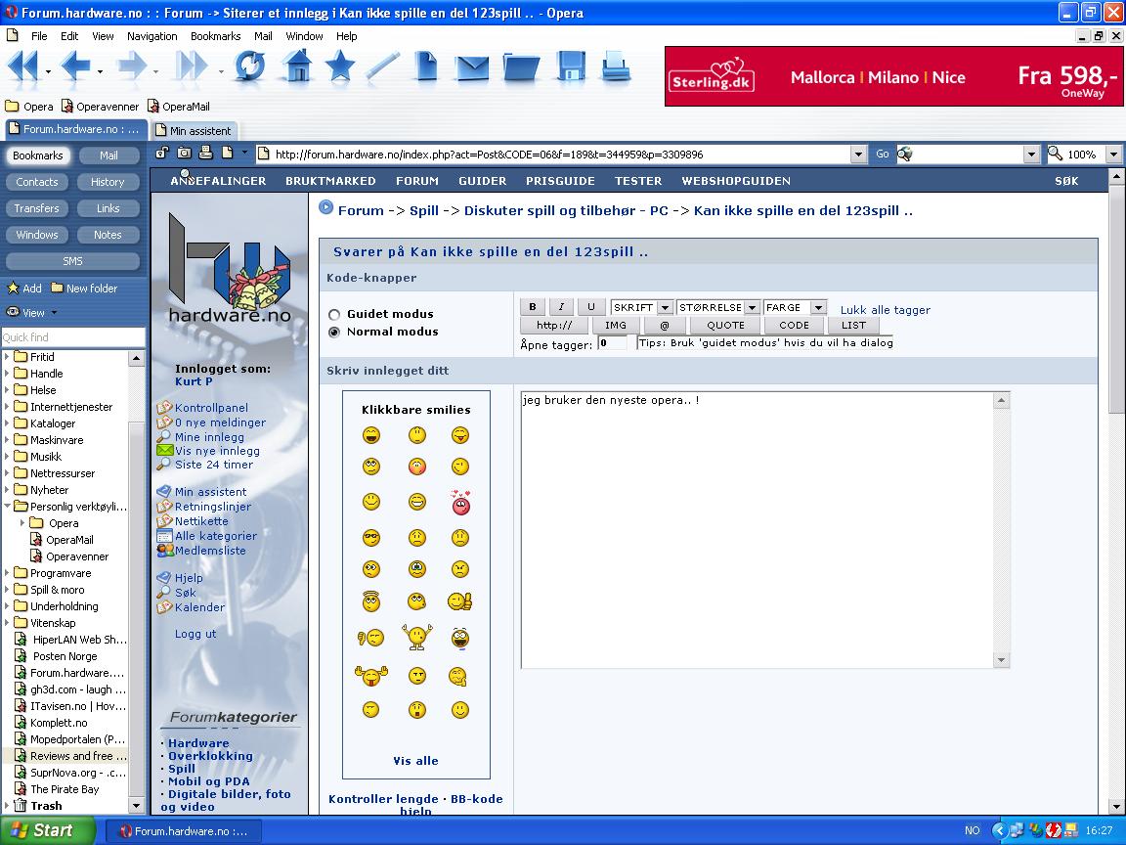Viewport: 1126px width, 845px height.
Task: Toggle the Bookmarks panel button
Action: pyautogui.click(x=37, y=156)
